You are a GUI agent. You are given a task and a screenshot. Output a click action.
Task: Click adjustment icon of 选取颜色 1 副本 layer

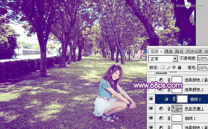(x=161, y=128)
